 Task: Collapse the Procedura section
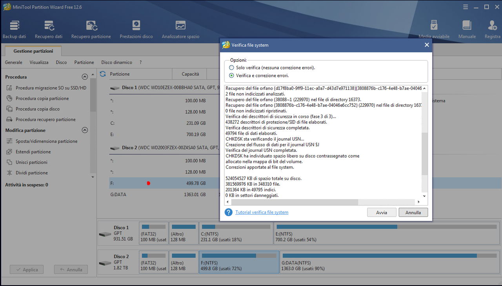click(85, 77)
